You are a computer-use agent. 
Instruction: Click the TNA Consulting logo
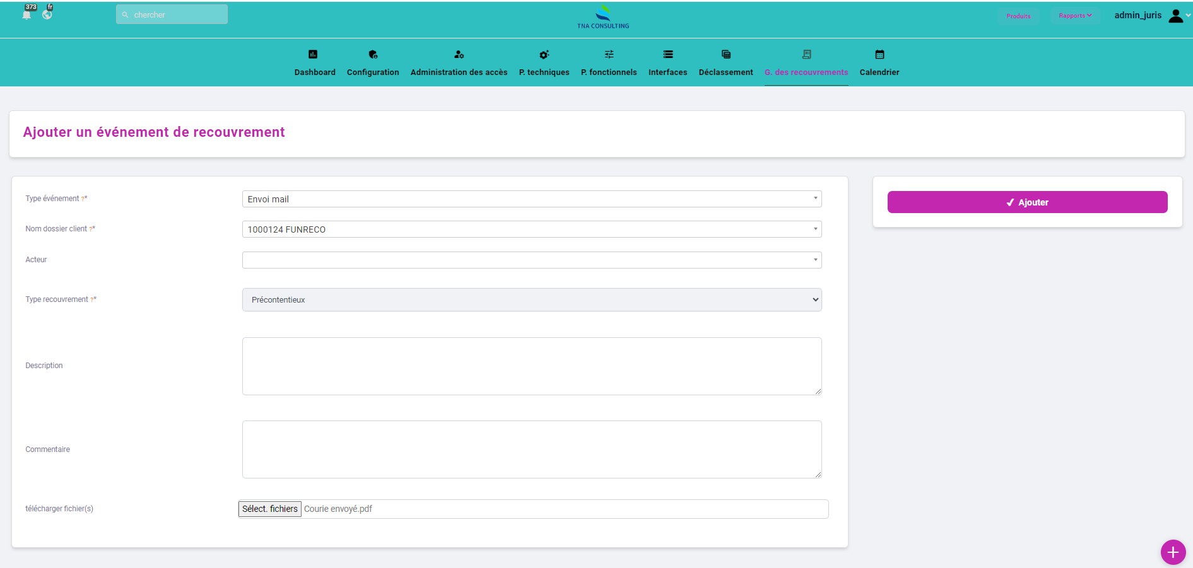[603, 17]
